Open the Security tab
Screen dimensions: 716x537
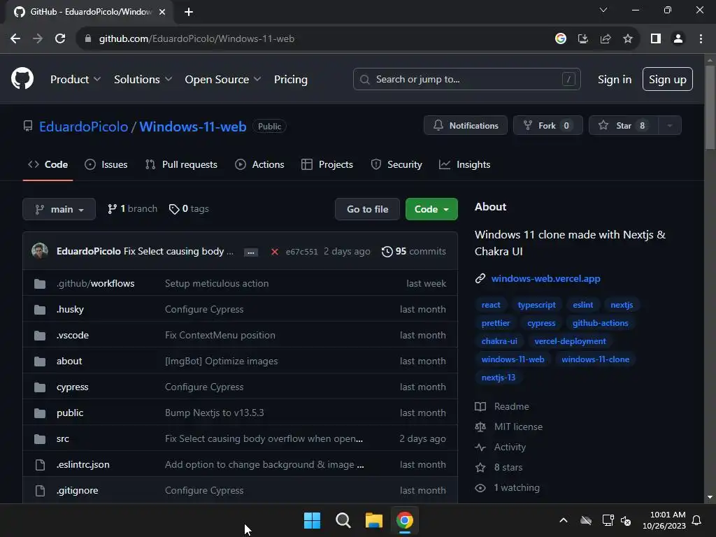coord(396,164)
